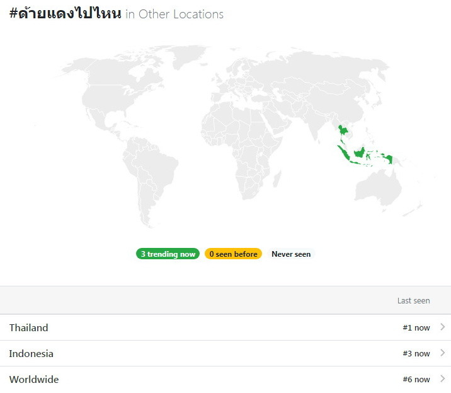Viewport: 451px width, 393px height.
Task: Click the Worldwide row chevron arrow
Action: (x=443, y=379)
